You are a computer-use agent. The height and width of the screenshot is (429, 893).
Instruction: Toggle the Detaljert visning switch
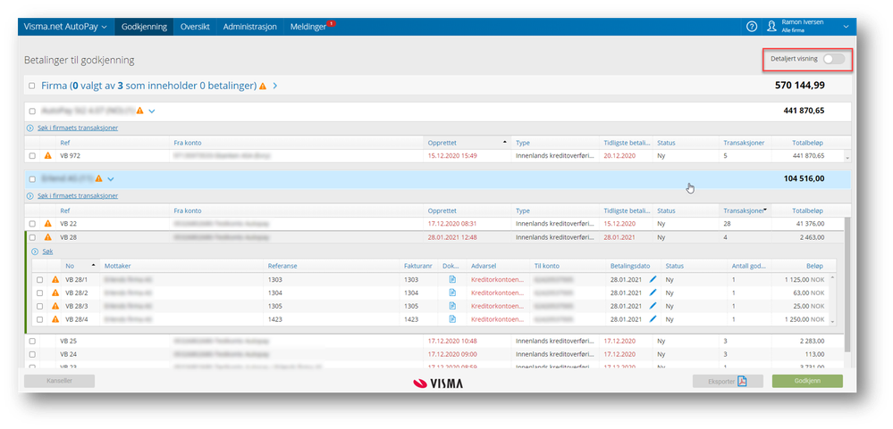coord(834,59)
